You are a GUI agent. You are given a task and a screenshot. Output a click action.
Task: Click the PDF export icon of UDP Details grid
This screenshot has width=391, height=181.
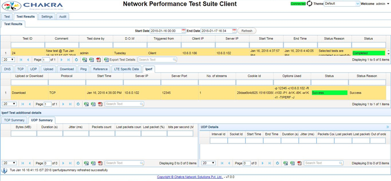[299, 163]
